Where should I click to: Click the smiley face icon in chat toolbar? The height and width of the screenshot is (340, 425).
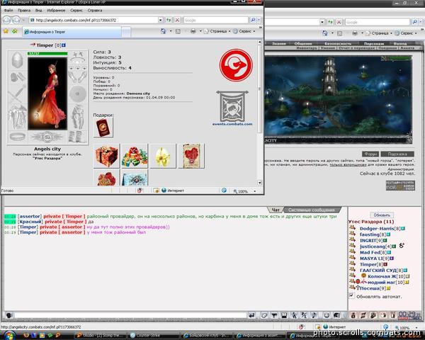(327, 315)
